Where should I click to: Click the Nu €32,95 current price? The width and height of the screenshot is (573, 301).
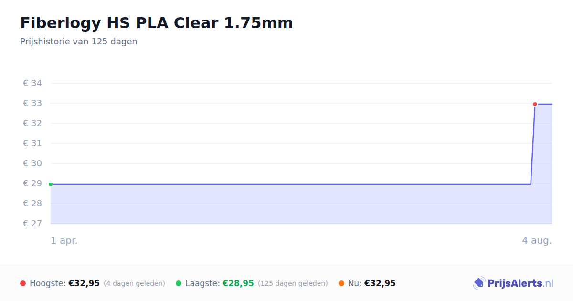tap(380, 283)
